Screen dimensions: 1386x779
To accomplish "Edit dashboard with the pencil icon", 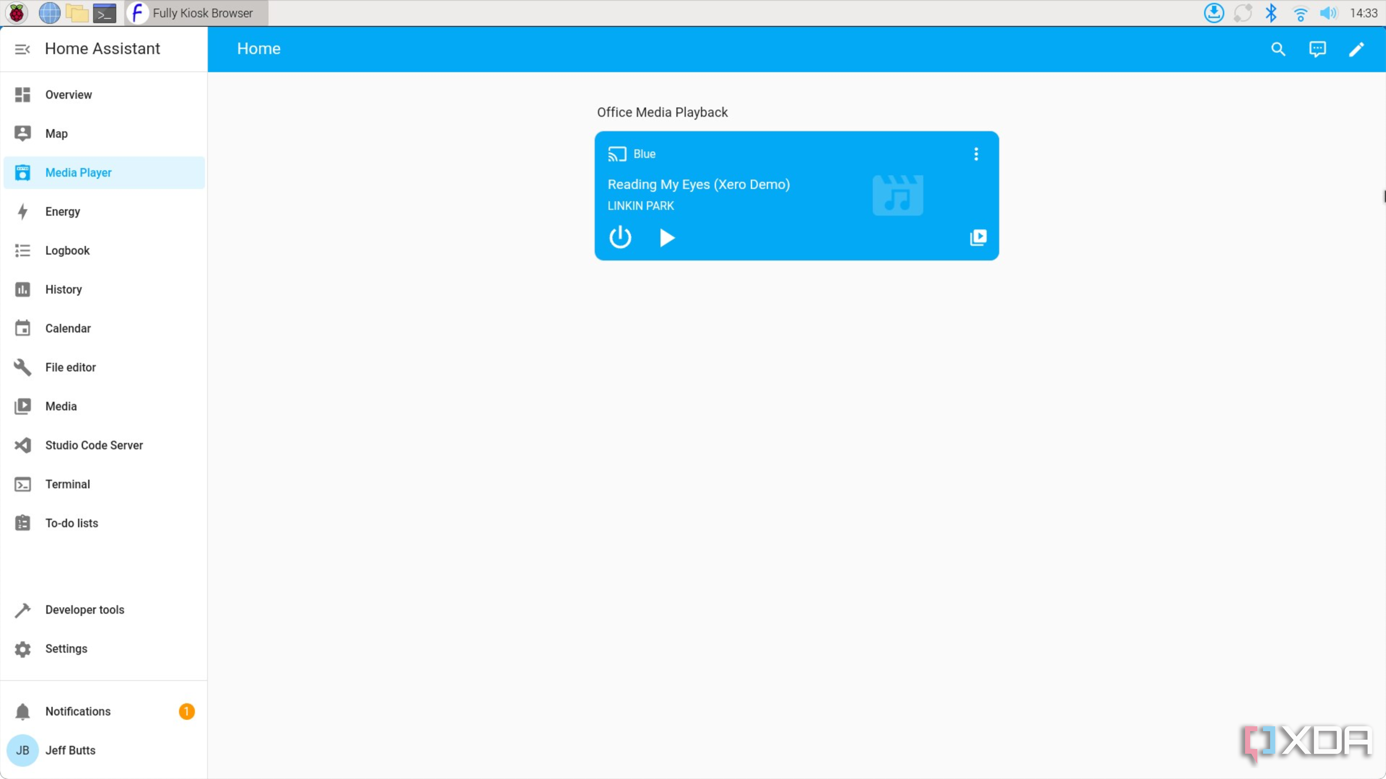I will [1356, 49].
